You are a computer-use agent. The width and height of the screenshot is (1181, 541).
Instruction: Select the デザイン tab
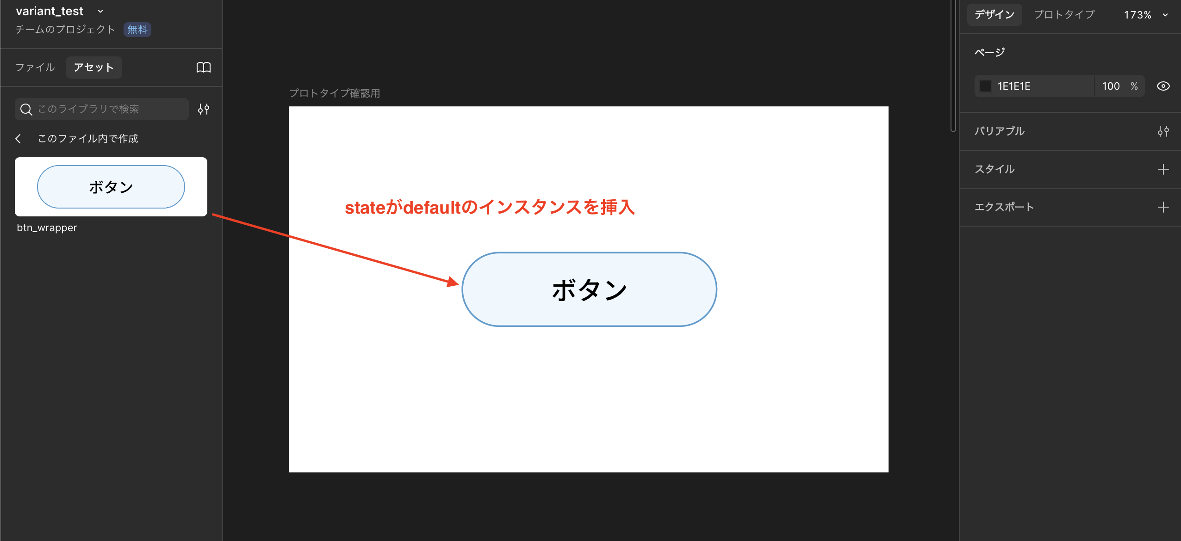pyautogui.click(x=994, y=15)
